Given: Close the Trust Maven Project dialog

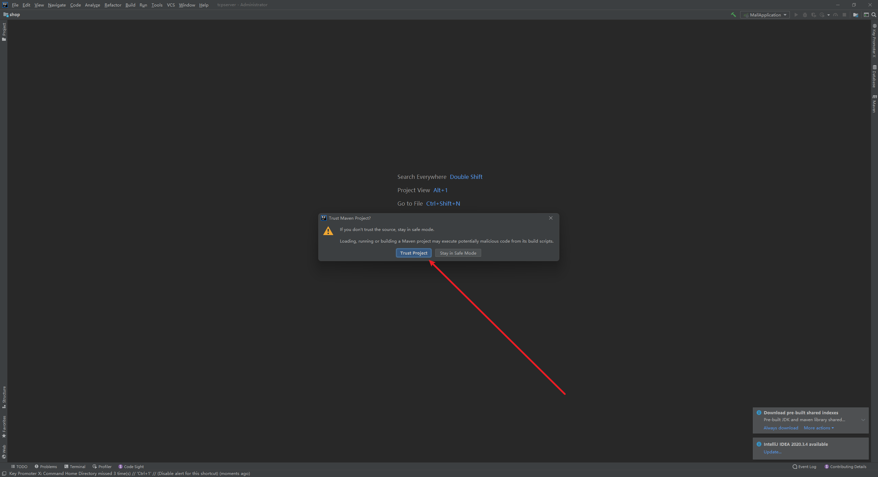Looking at the screenshot, I should click(551, 218).
